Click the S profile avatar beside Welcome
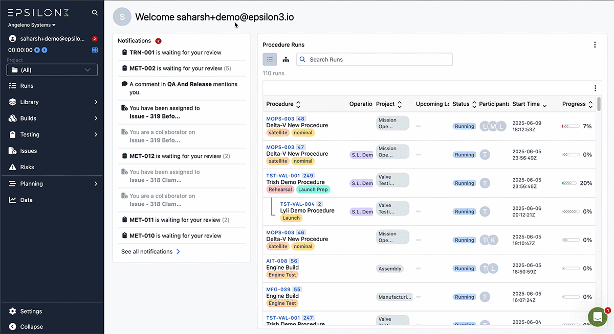The image size is (614, 334). (122, 17)
